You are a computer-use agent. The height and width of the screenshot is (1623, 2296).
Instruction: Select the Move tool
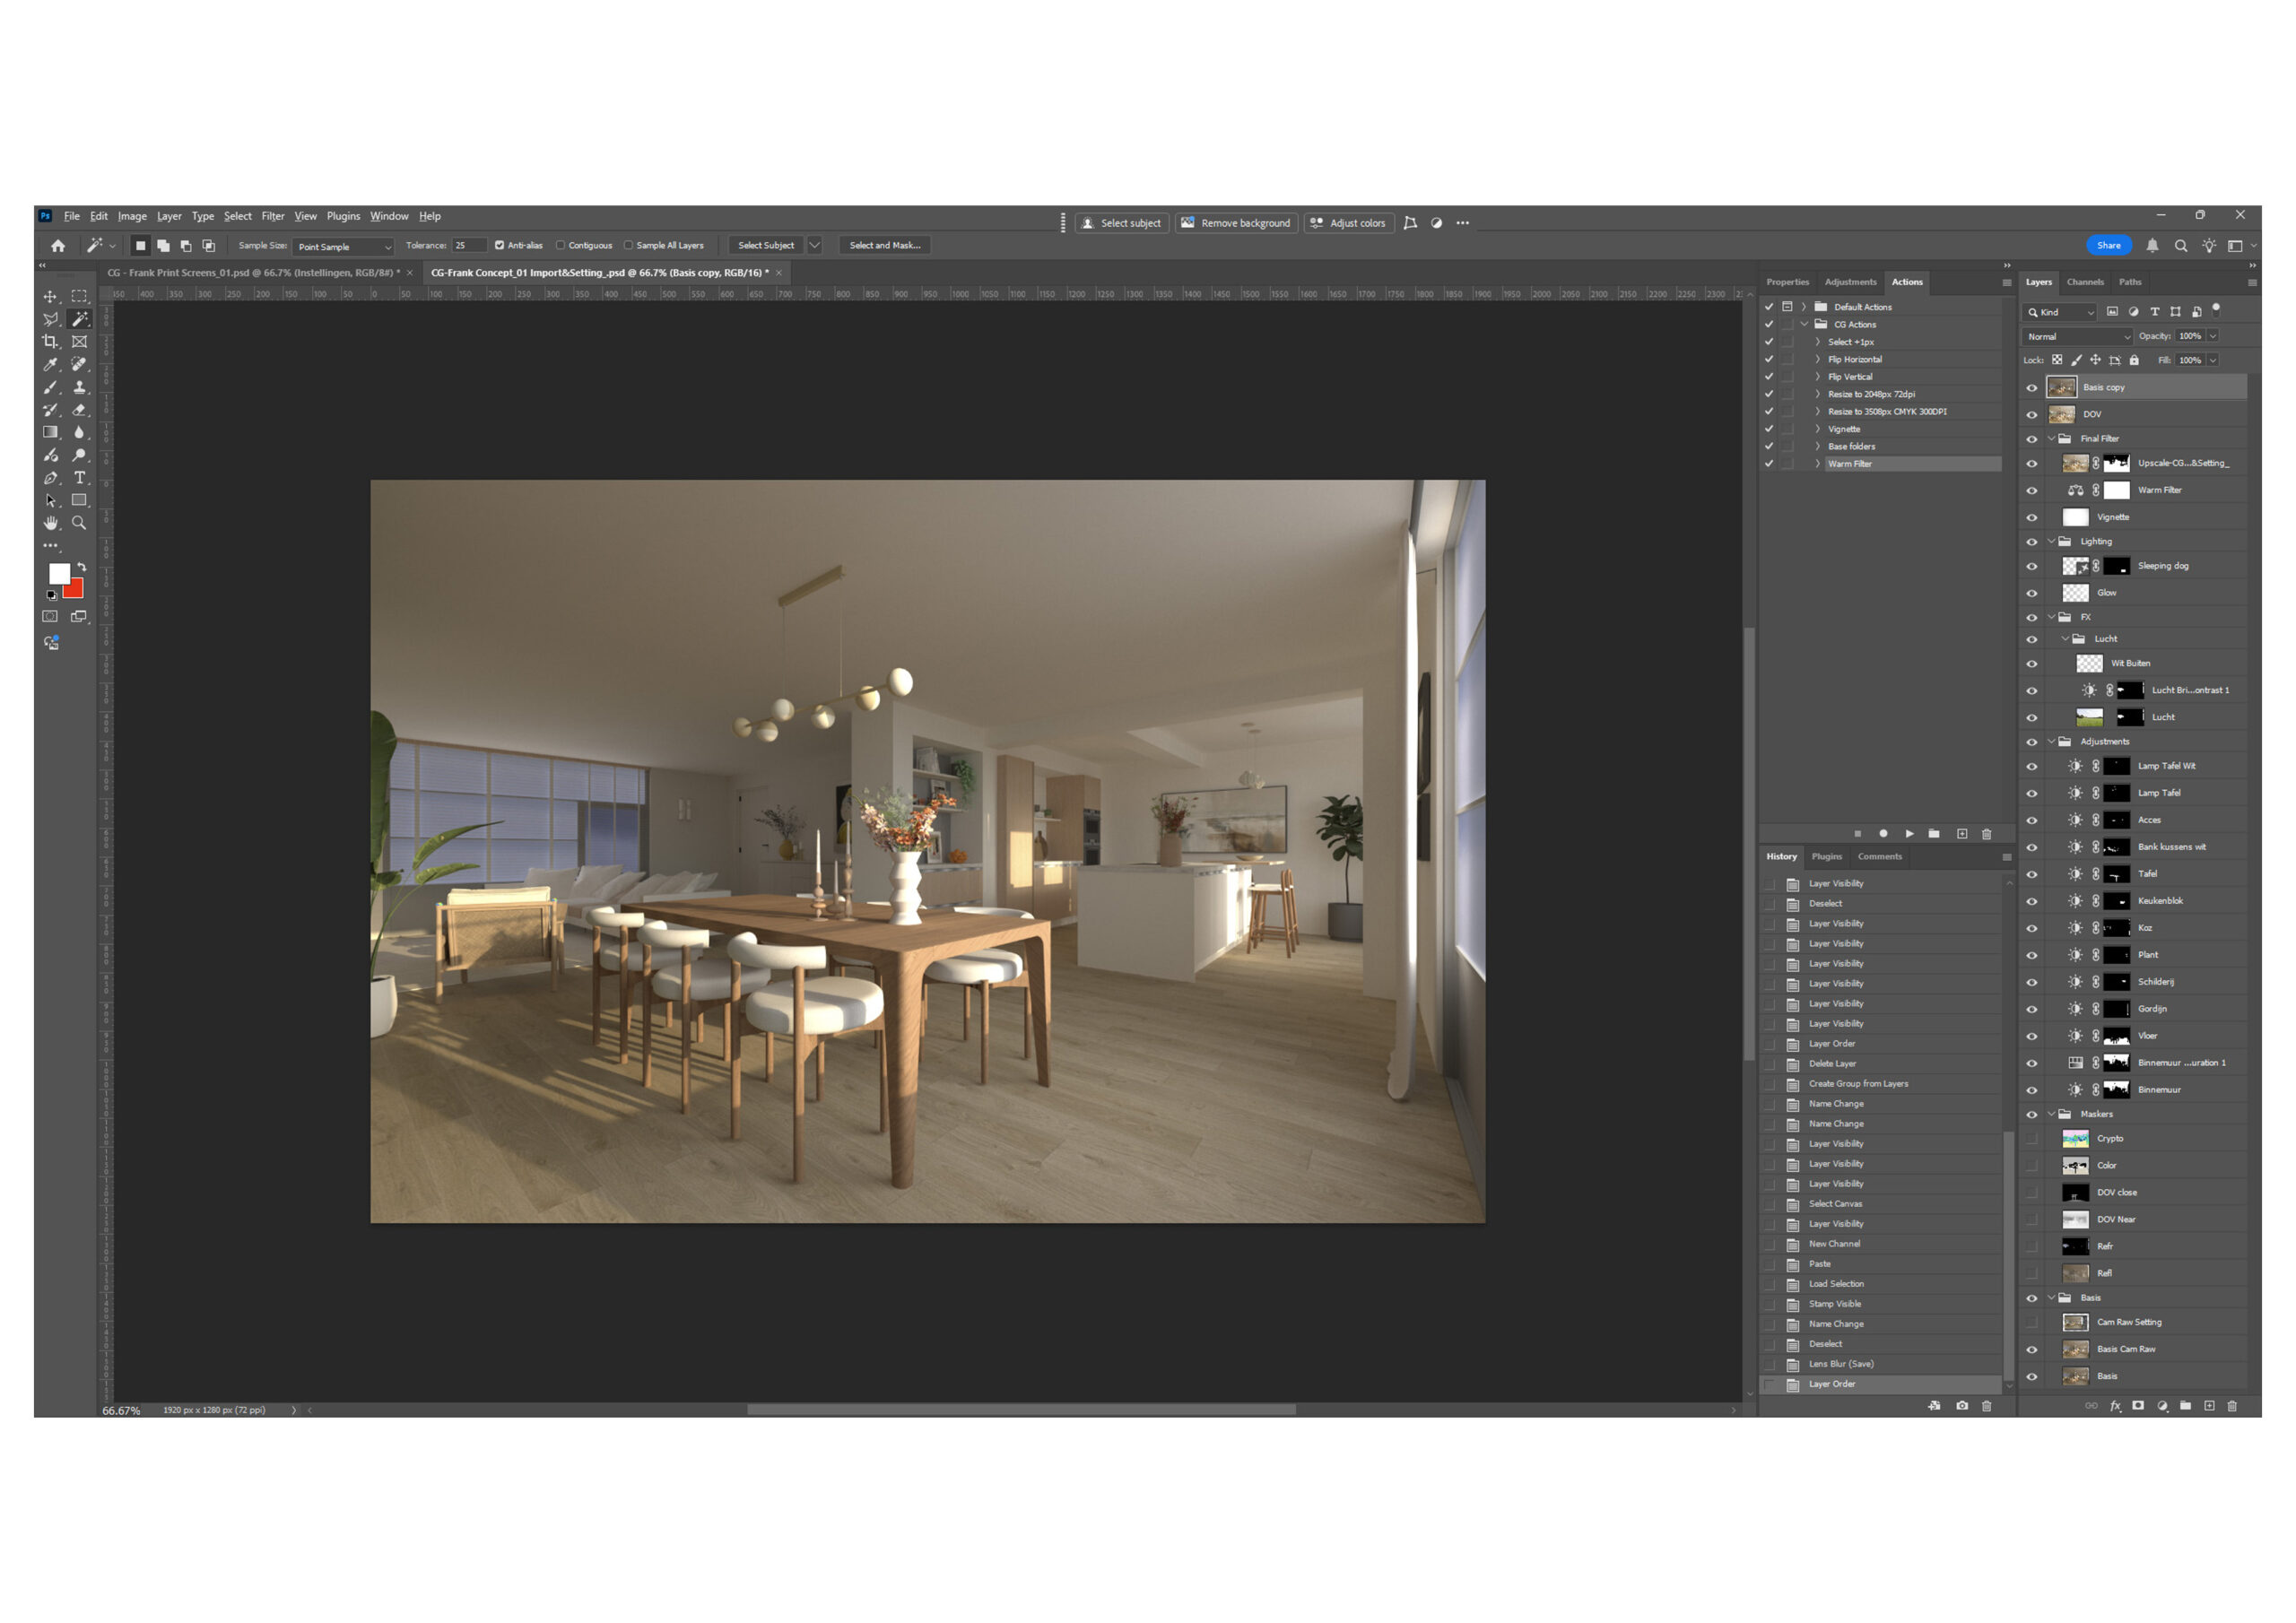50,297
